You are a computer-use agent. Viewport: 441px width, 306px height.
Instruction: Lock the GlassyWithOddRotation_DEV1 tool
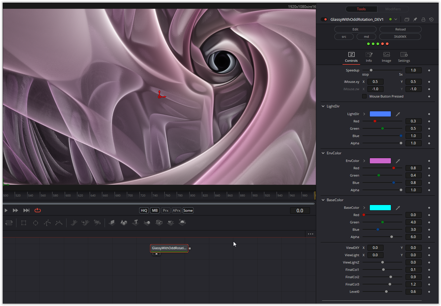point(423,19)
